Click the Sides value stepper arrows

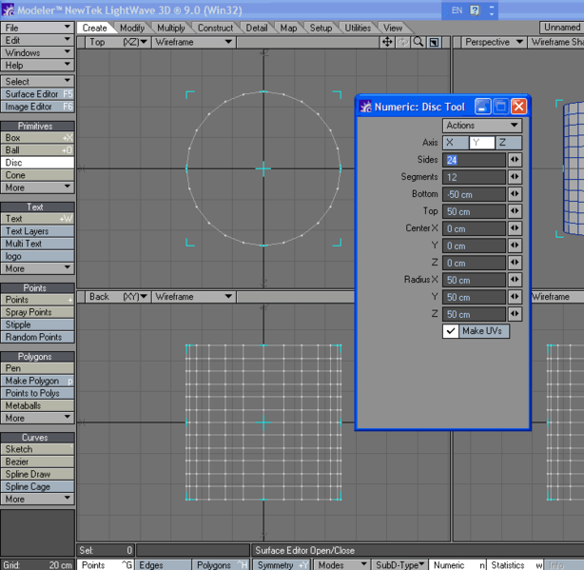click(x=515, y=160)
